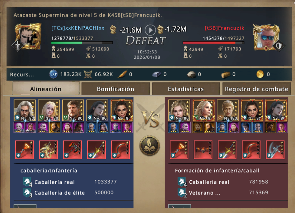Click the flaming book emblem under VS

pos(150,146)
